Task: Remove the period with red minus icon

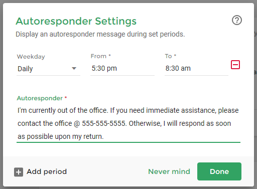Action: (235, 65)
